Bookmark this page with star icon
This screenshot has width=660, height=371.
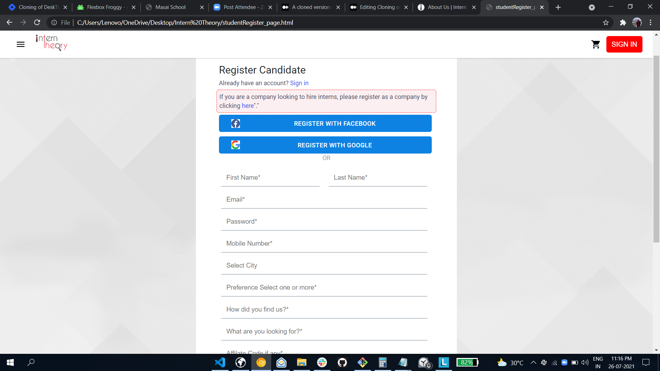point(606,23)
